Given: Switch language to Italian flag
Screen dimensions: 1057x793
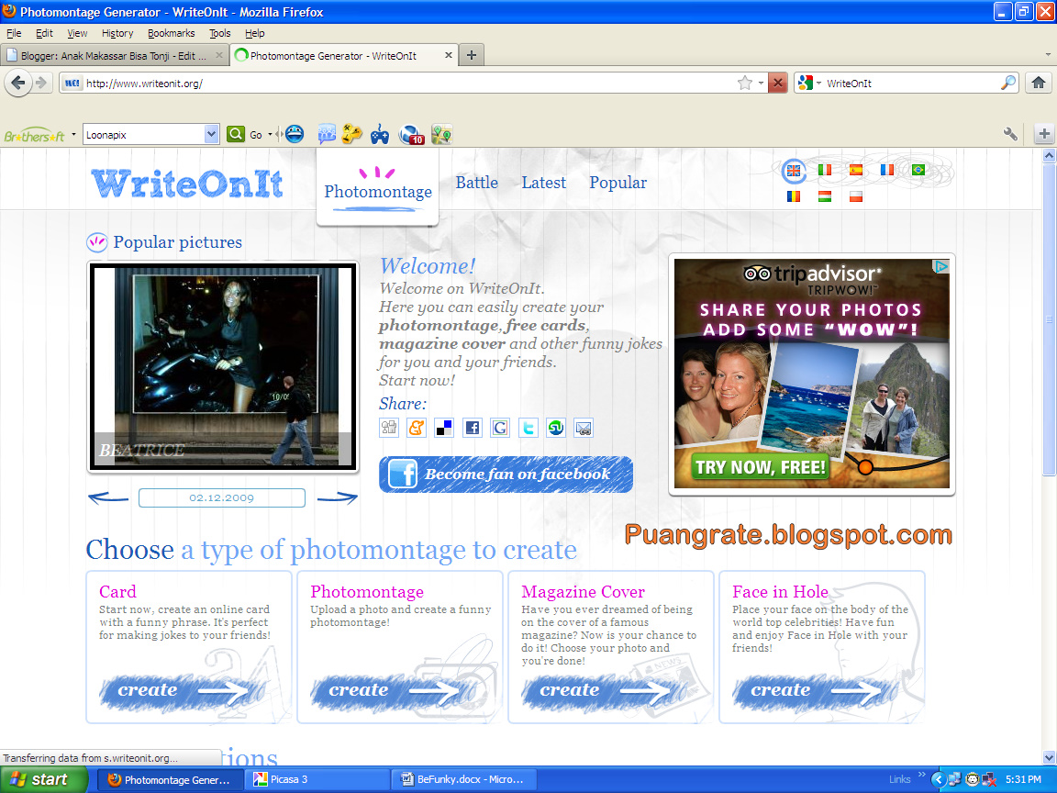Looking at the screenshot, I should [825, 170].
